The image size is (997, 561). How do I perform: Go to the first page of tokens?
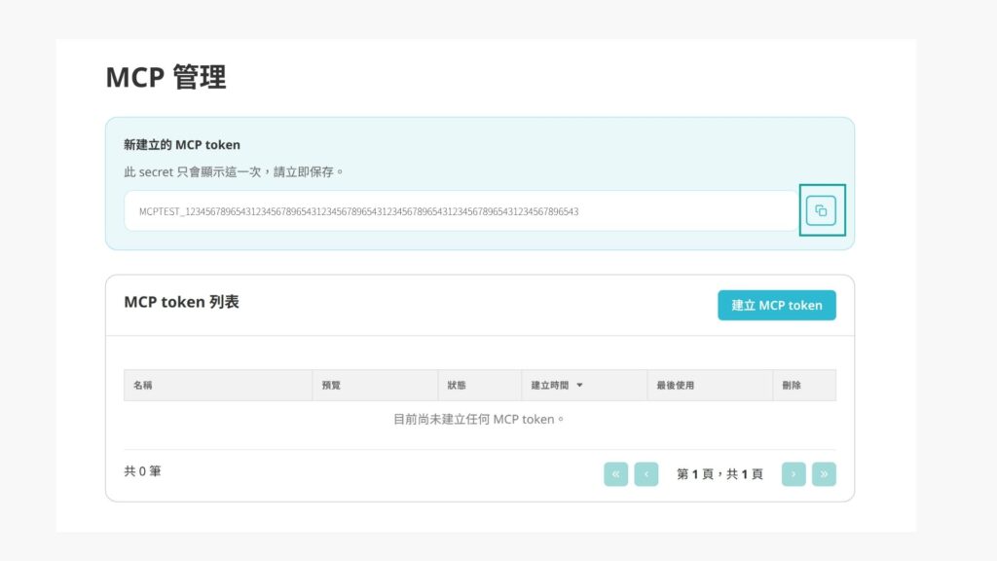tap(615, 474)
